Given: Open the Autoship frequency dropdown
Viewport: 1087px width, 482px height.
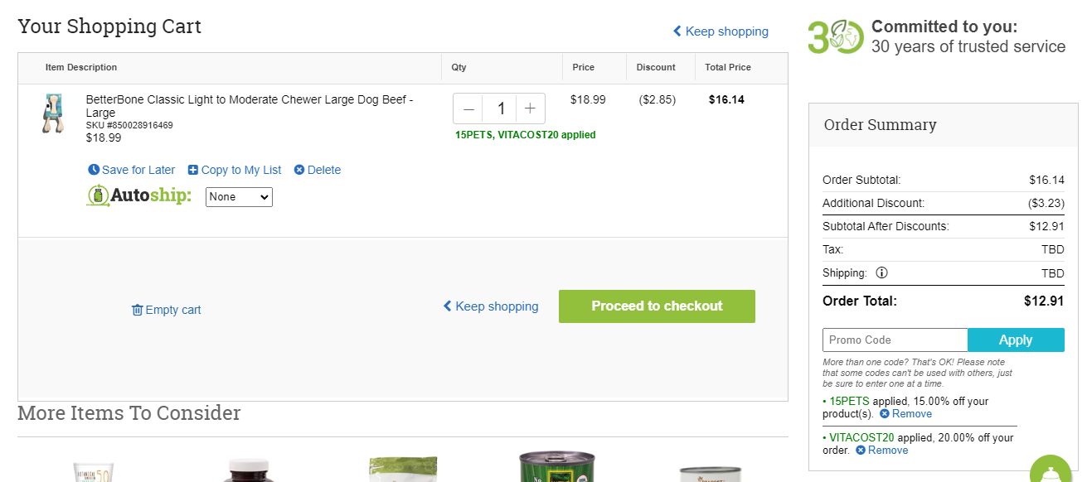Looking at the screenshot, I should click(x=239, y=197).
